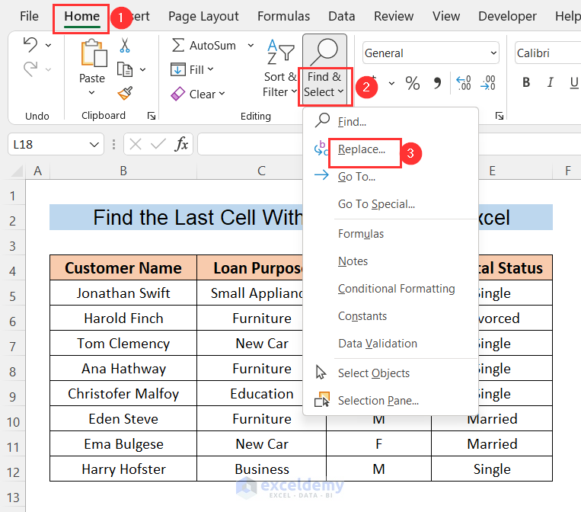This screenshot has height=512, width=581.
Task: Click cell Jonathan Swift
Action: tap(123, 293)
